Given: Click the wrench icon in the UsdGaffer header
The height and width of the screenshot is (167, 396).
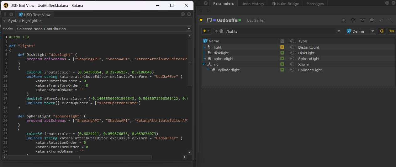Looking at the screenshot, I should tap(381, 20).
